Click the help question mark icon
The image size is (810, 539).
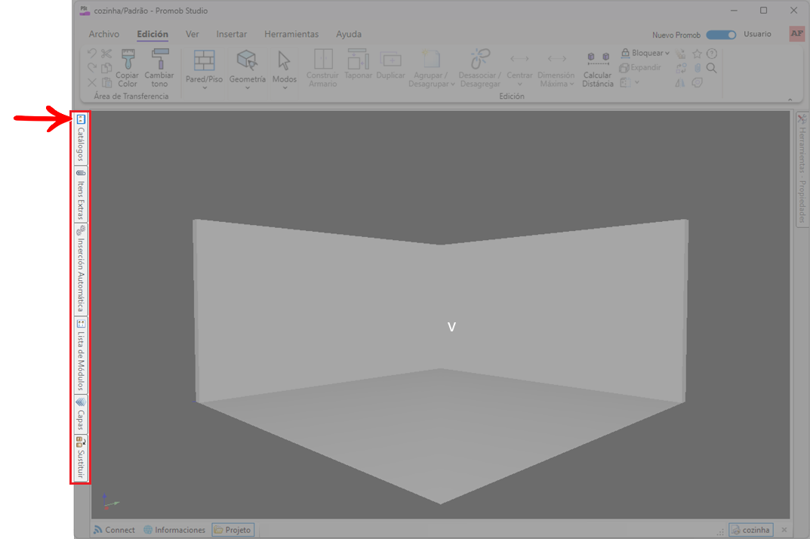[x=712, y=54]
